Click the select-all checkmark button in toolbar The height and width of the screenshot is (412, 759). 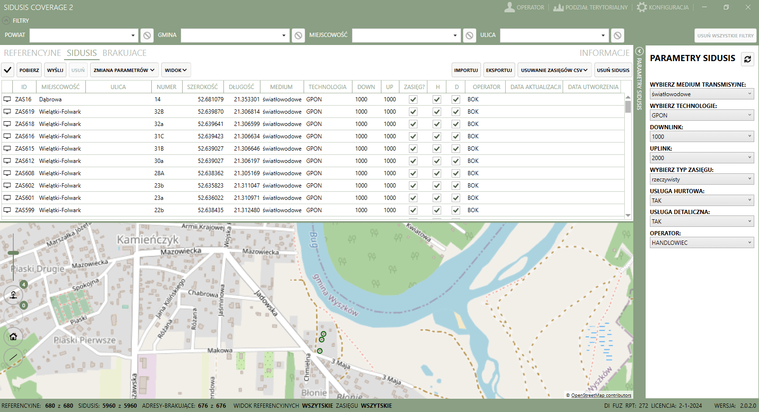pos(8,70)
